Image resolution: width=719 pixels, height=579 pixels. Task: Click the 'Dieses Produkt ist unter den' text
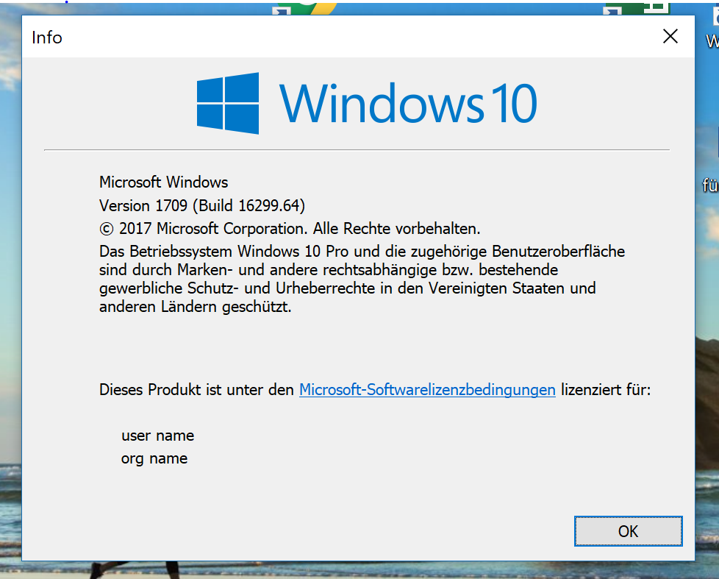[196, 389]
